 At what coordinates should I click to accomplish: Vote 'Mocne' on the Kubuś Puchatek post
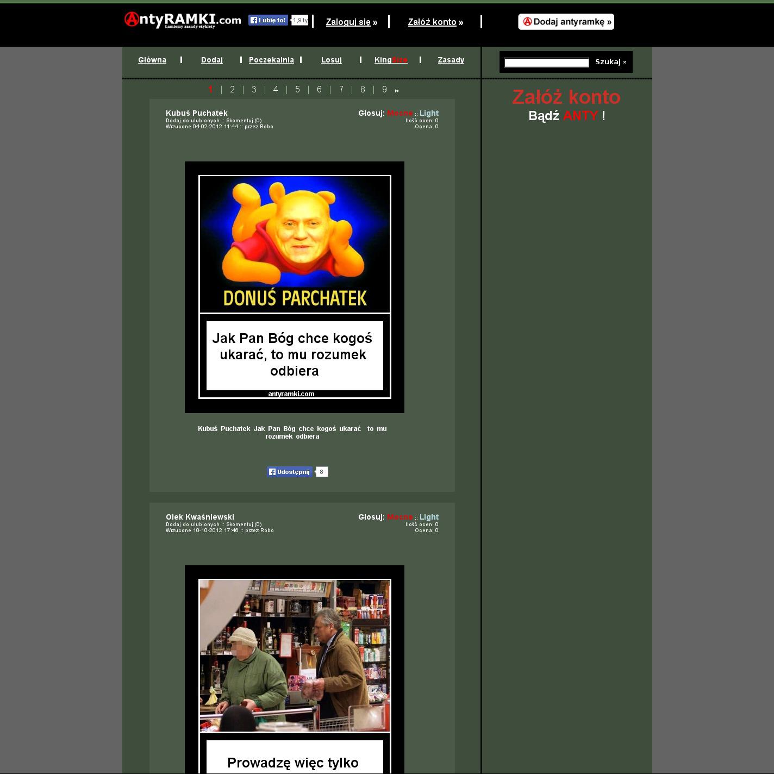click(400, 114)
